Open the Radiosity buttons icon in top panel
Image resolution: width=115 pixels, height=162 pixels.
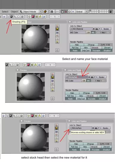(x=40, y=16)
